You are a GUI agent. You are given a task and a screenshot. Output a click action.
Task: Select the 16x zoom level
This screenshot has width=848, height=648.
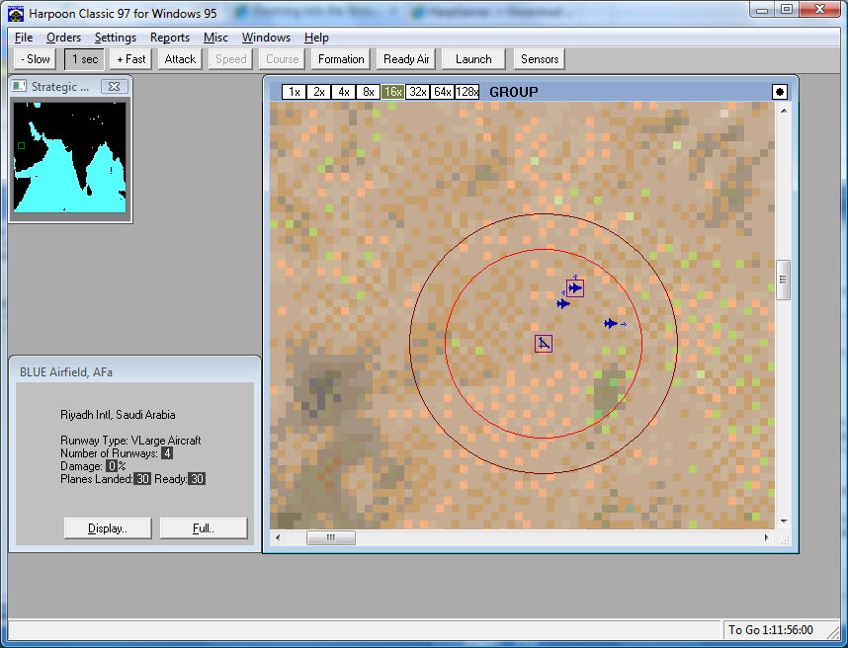(392, 92)
